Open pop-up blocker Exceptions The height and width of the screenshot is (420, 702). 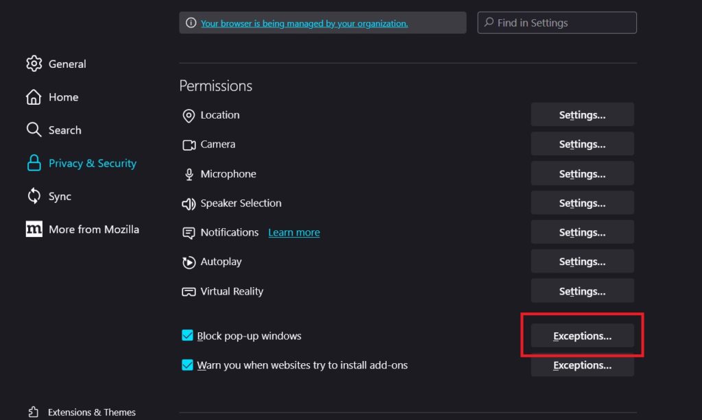click(582, 336)
